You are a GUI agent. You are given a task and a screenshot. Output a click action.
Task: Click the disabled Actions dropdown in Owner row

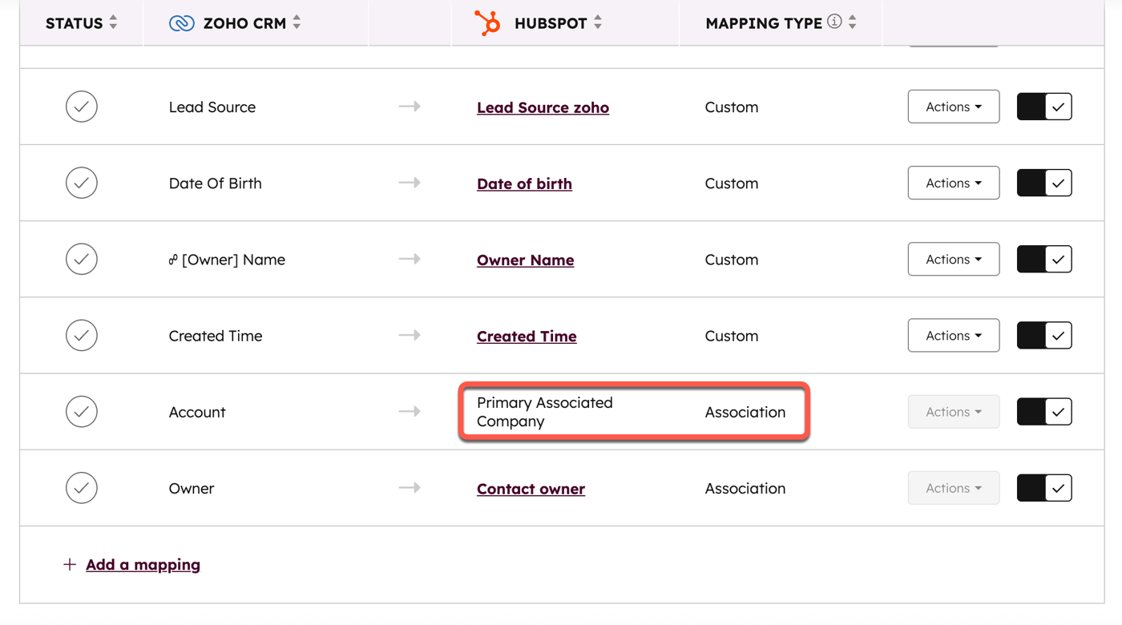tap(954, 487)
